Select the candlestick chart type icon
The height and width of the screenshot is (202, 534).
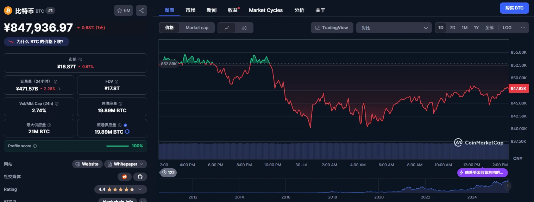(244, 28)
